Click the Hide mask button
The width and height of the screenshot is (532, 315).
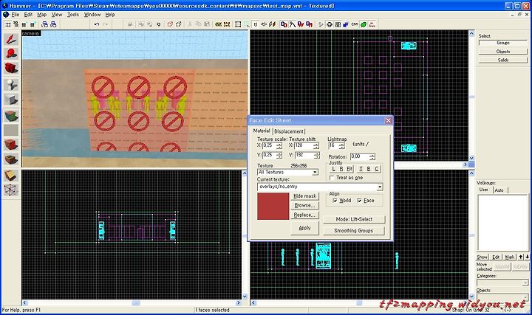click(304, 196)
